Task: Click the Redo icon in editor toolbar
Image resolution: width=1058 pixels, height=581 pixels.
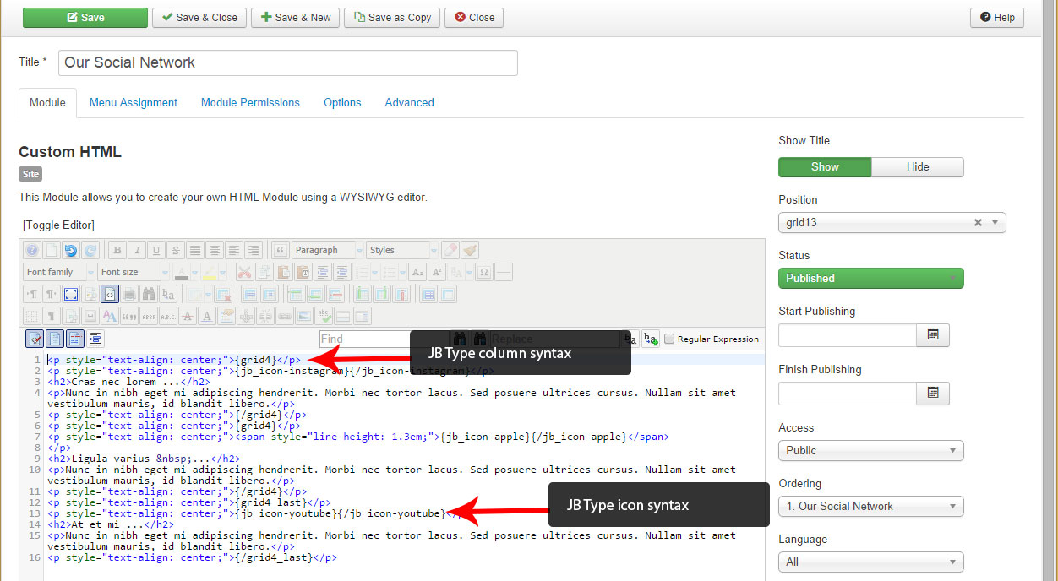Action: click(x=90, y=250)
